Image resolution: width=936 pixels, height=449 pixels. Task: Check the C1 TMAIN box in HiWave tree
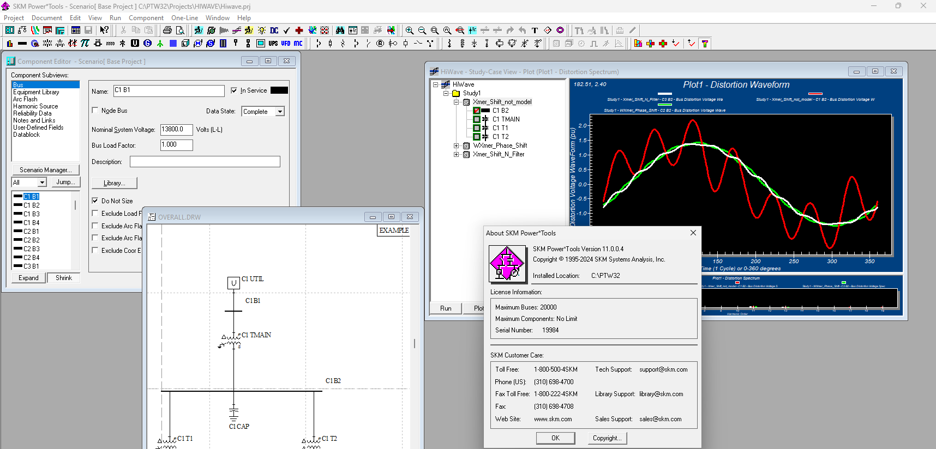pyautogui.click(x=476, y=119)
